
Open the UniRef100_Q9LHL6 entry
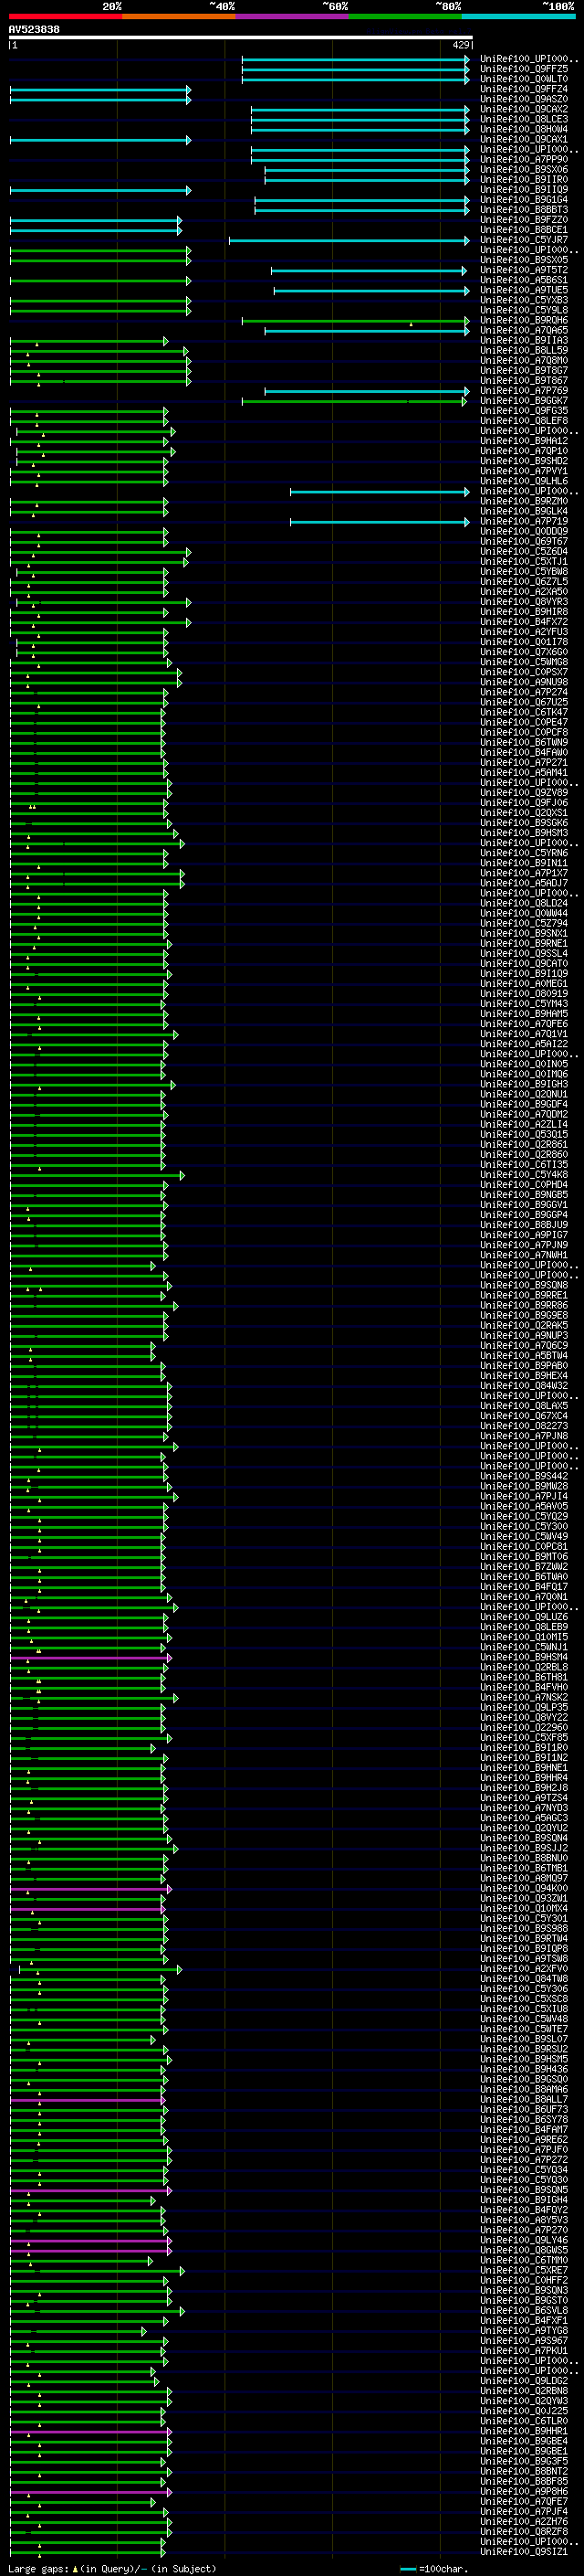pyautogui.click(x=524, y=481)
